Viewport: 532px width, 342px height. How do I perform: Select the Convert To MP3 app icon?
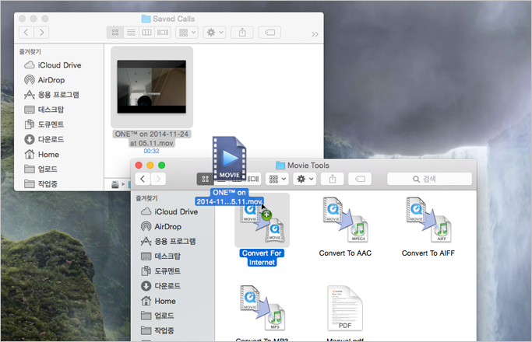pos(262,308)
